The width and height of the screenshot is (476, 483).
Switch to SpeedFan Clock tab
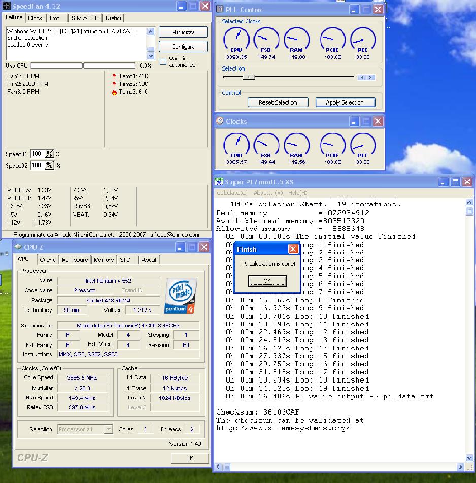(x=35, y=18)
